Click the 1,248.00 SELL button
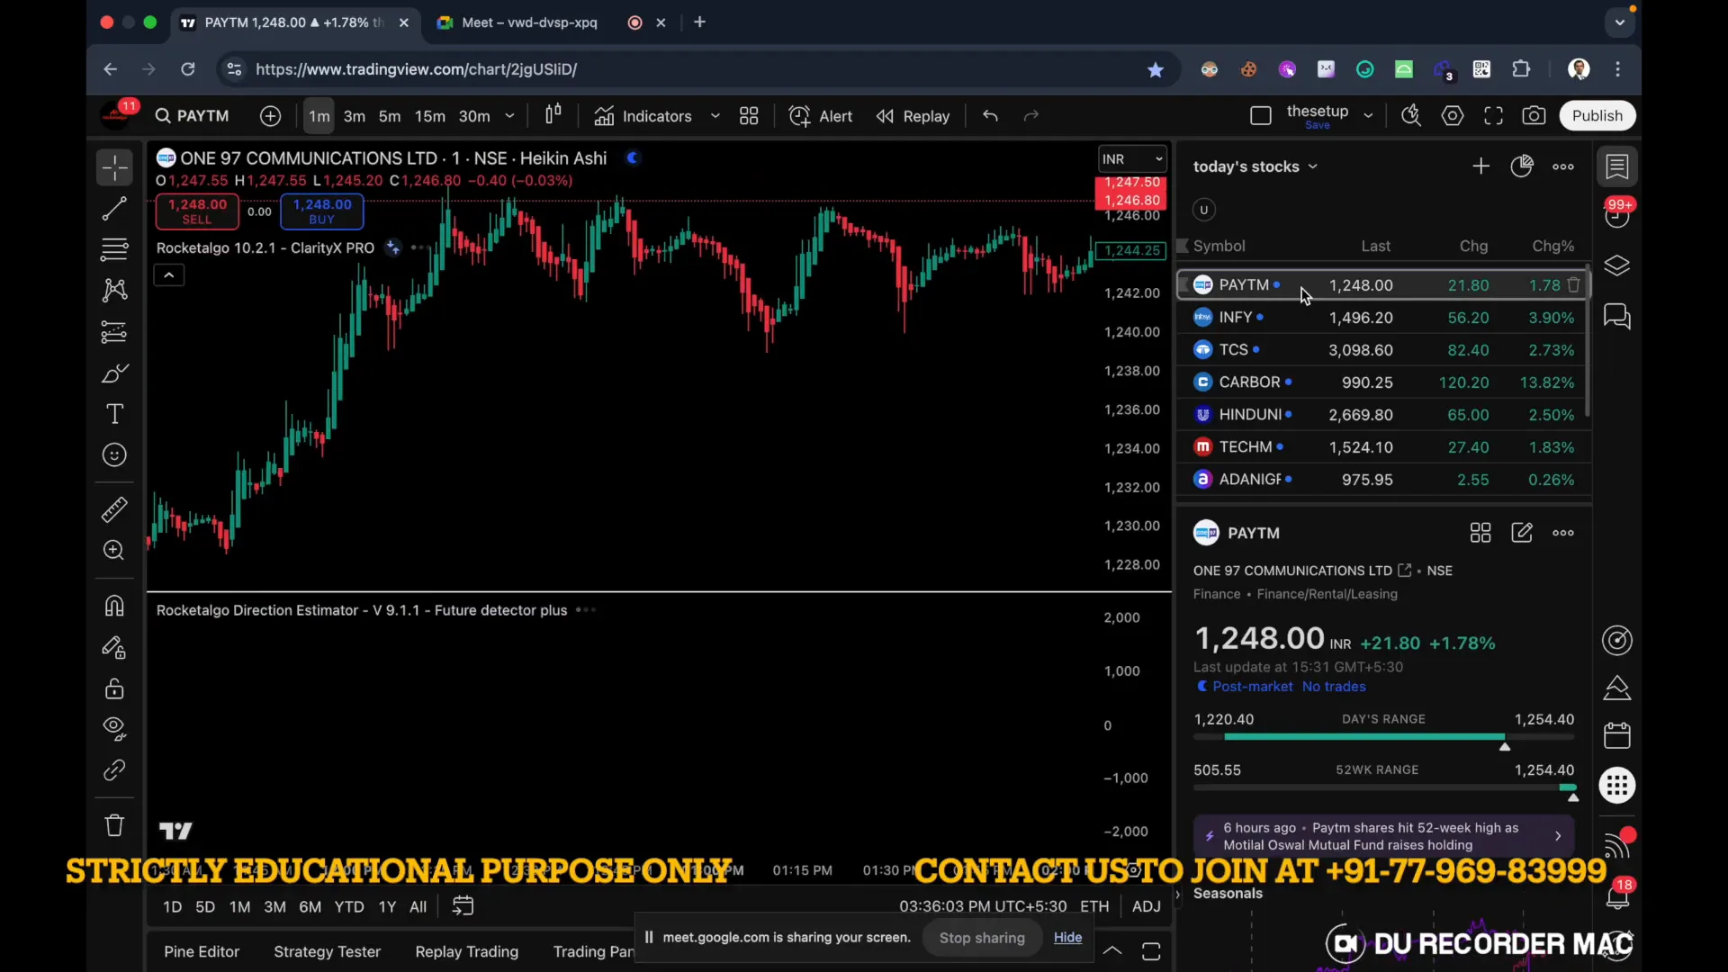 [197, 211]
